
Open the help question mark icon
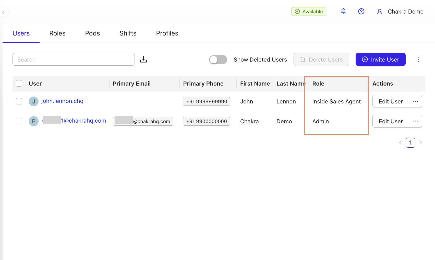point(361,11)
